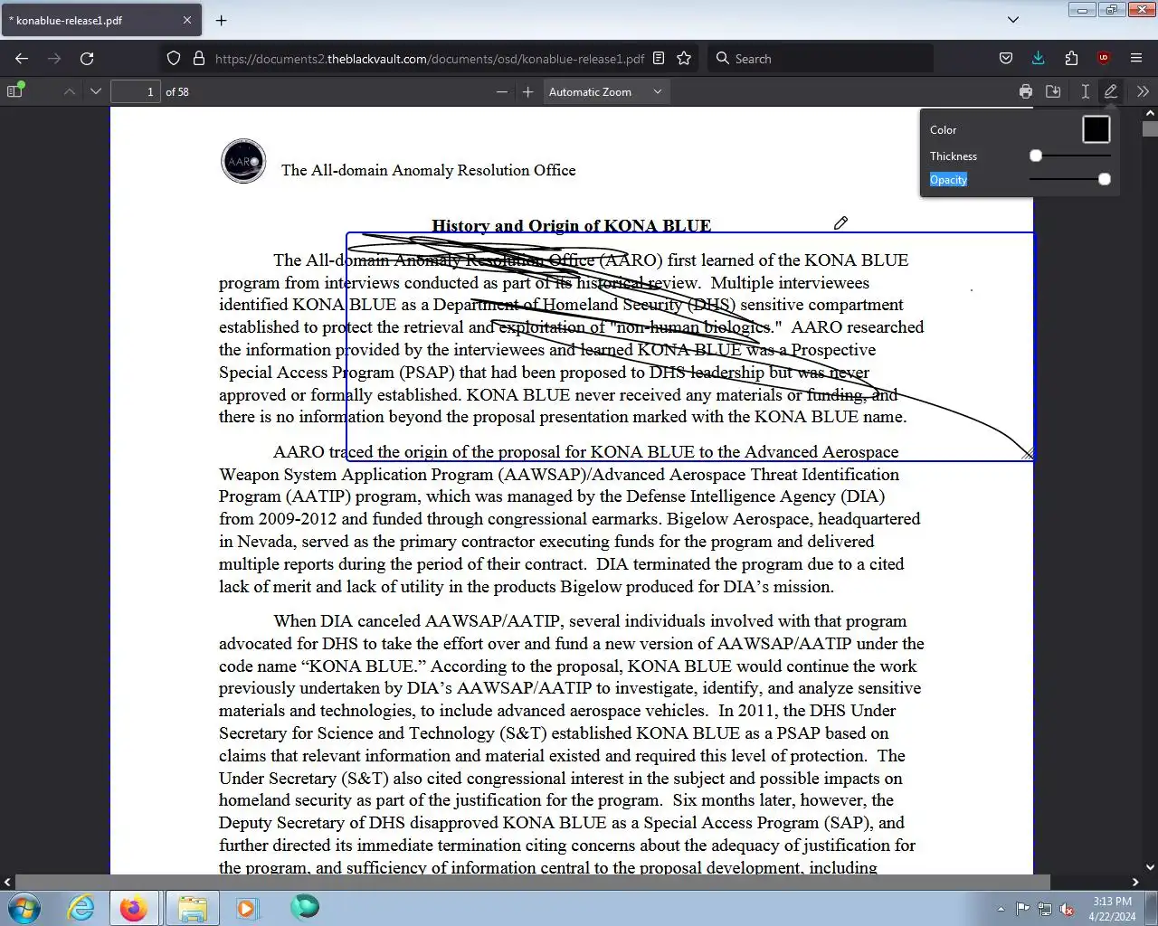Screen dimensions: 1158x926
Task: Reload the current PDF page
Action: coord(87,59)
